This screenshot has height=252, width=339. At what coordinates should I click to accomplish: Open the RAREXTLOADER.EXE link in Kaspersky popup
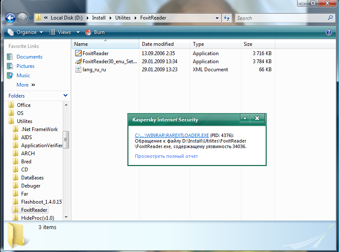point(172,135)
